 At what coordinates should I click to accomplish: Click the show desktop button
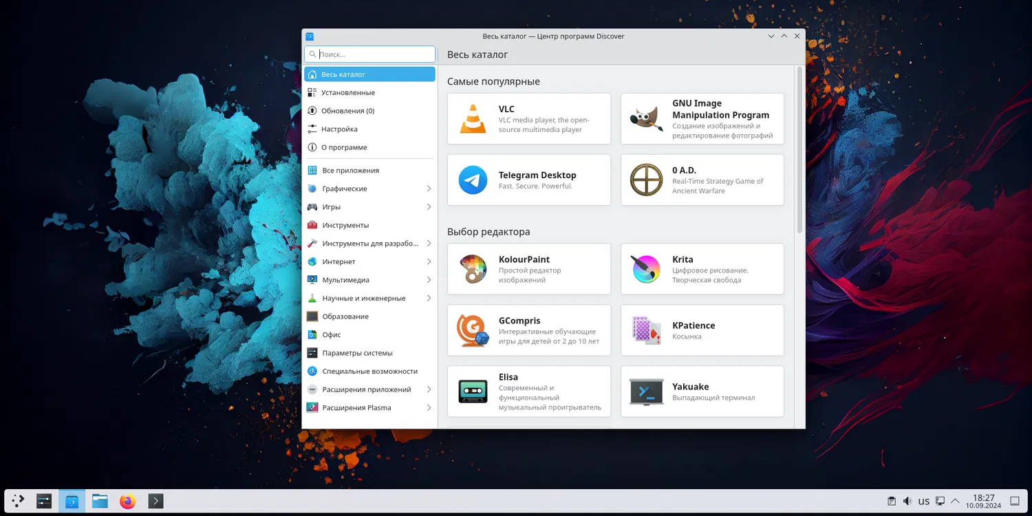point(1014,501)
